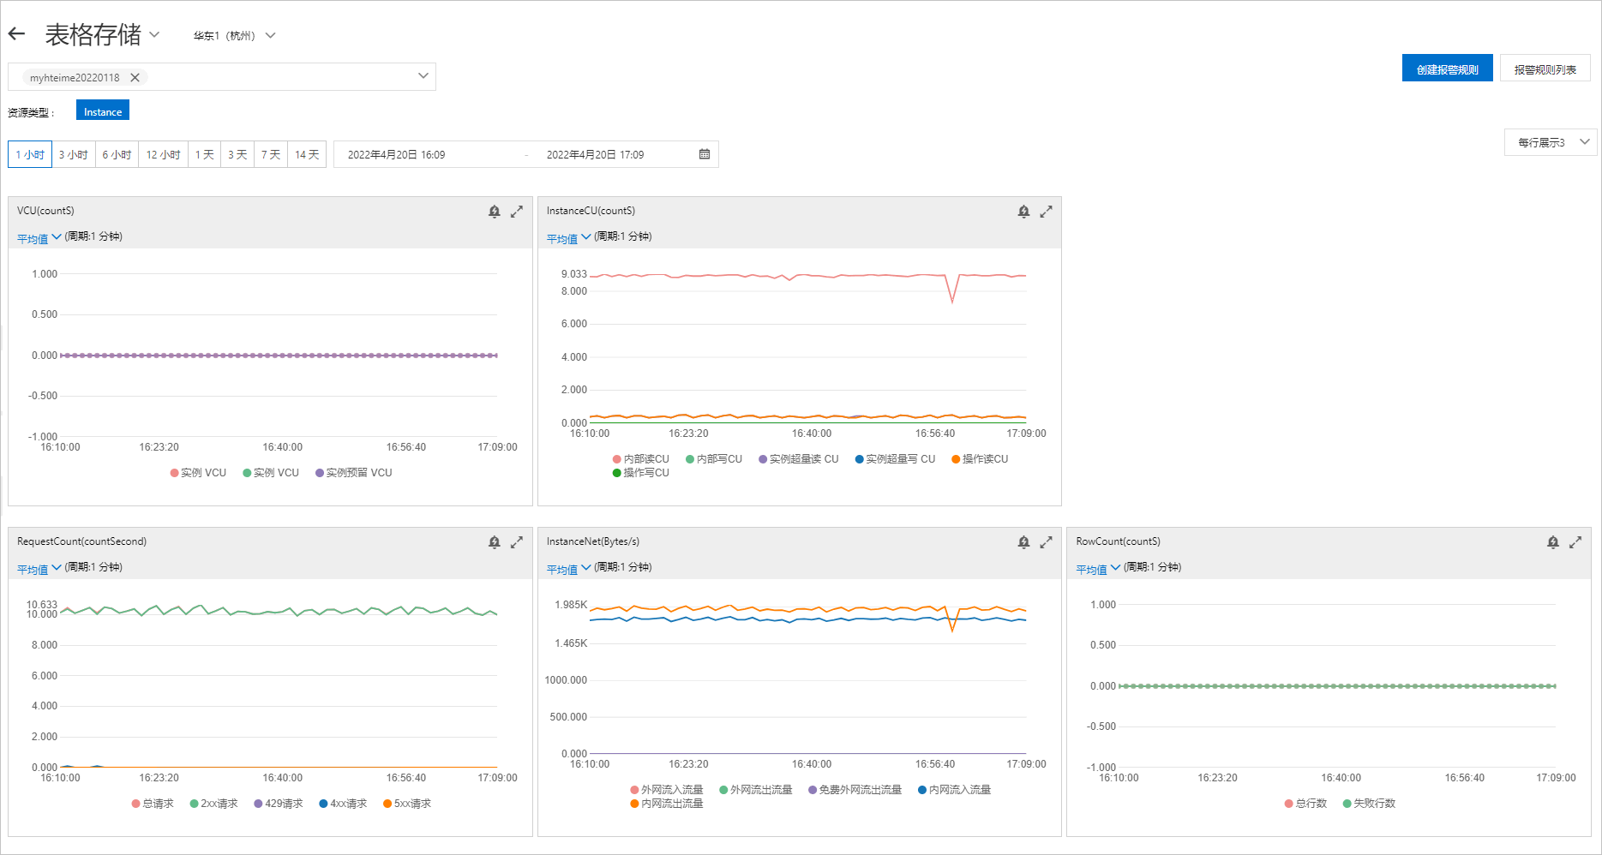1602x855 pixels.
Task: Select the 12 小时 time range
Action: (x=164, y=154)
